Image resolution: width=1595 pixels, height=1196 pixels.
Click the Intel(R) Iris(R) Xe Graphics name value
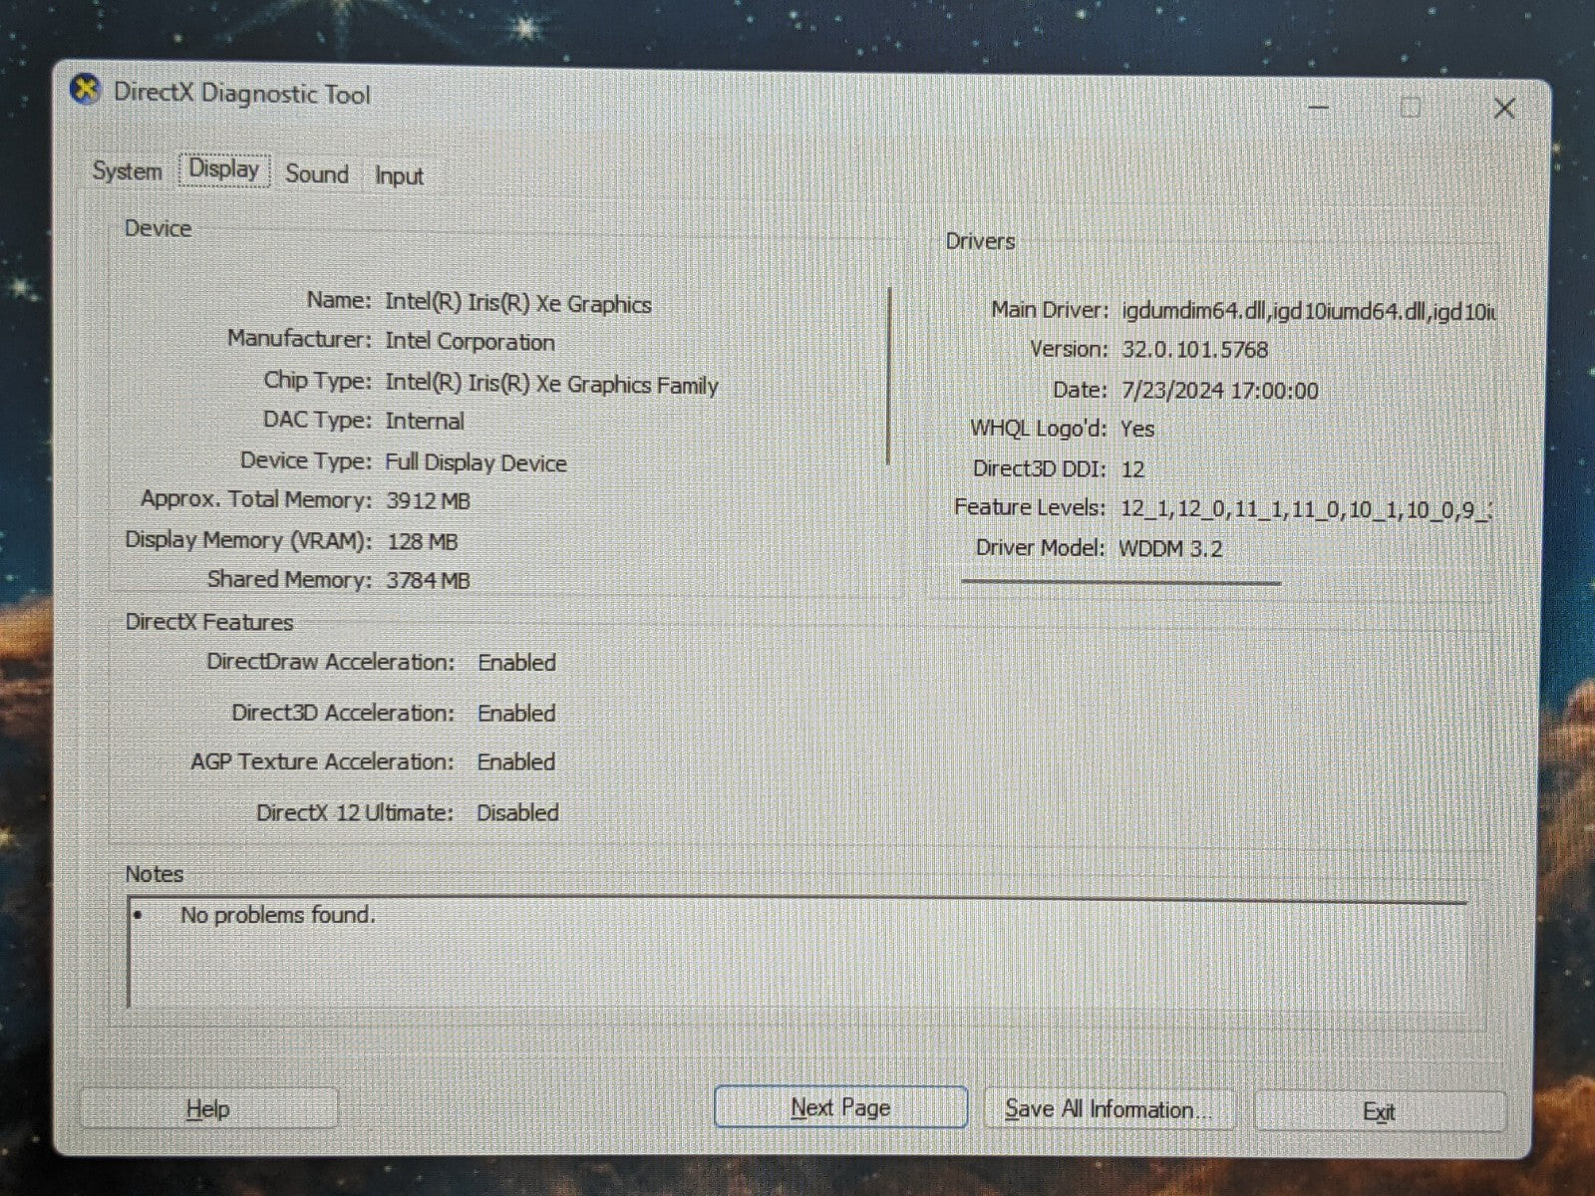tap(518, 304)
